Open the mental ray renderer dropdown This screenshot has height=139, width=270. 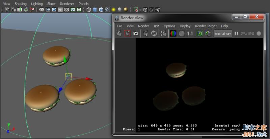pyautogui.click(x=223, y=33)
